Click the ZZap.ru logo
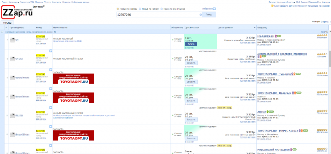The image size is (331, 154). pos(17,13)
